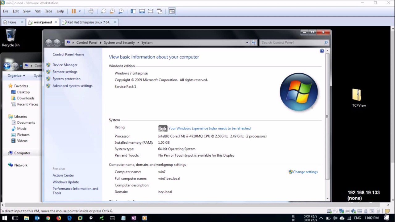The image size is (395, 222).
Task: Revert VM to snapshot icon
Action: 112,11
